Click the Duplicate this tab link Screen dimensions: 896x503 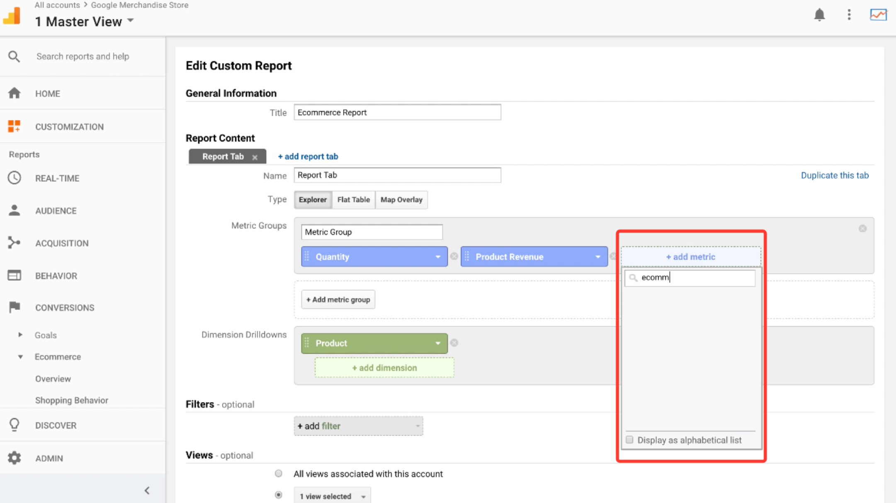(835, 175)
